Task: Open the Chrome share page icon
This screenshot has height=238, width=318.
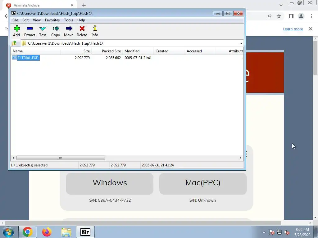Action: tap(269, 16)
